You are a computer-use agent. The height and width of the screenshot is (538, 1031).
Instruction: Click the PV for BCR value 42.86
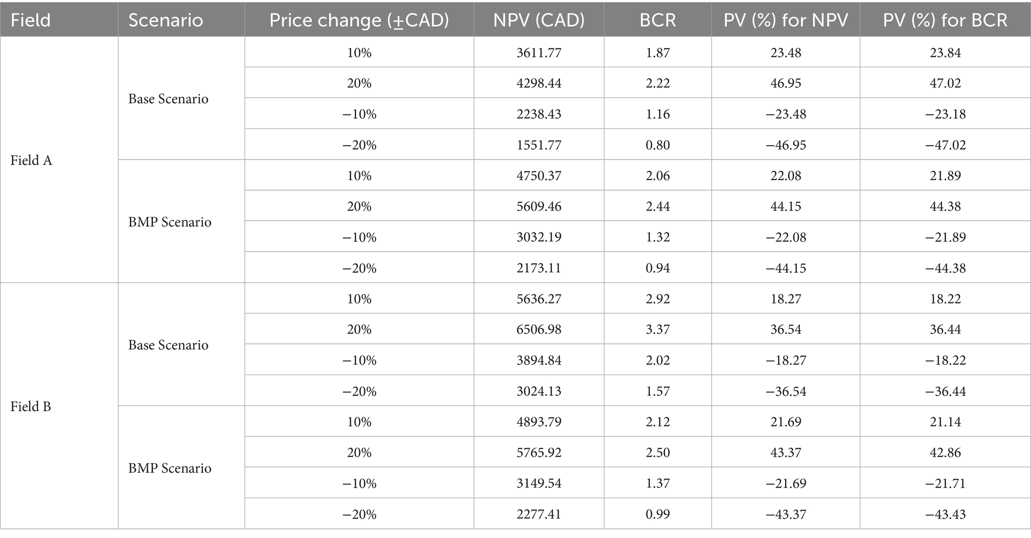tap(945, 453)
